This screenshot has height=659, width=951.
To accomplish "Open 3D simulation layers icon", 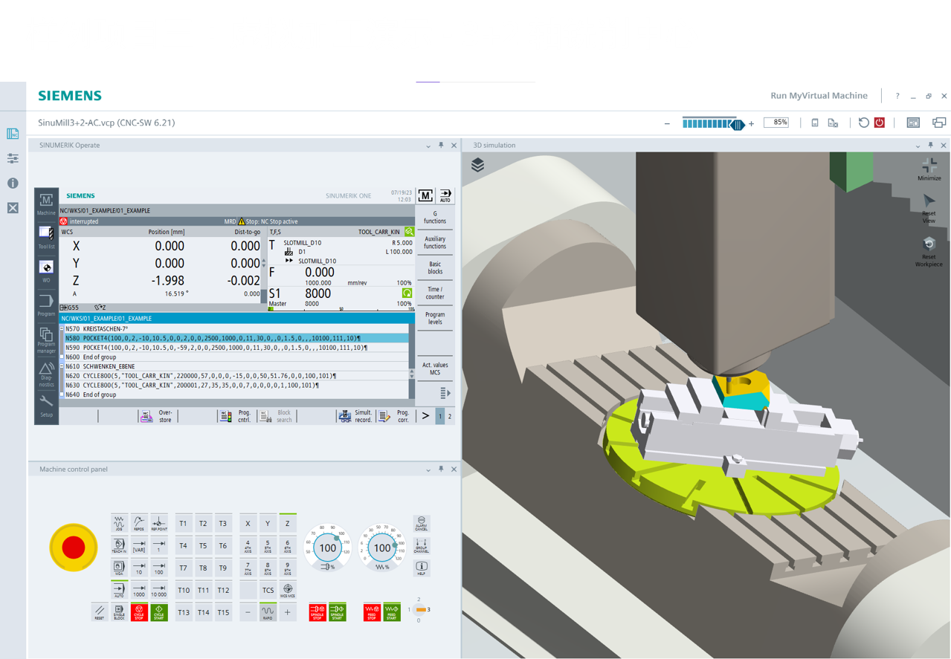I will pos(477,165).
